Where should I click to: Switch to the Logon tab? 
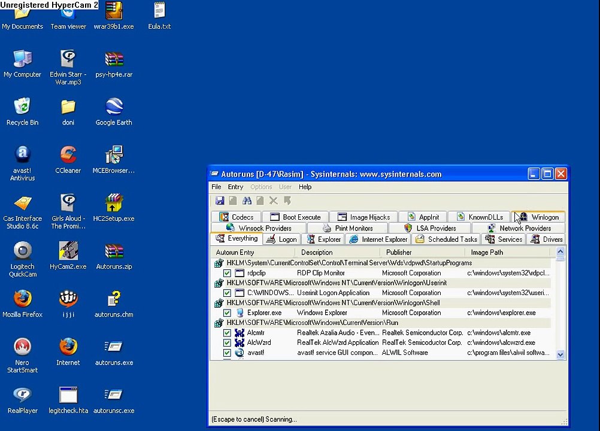coord(281,239)
